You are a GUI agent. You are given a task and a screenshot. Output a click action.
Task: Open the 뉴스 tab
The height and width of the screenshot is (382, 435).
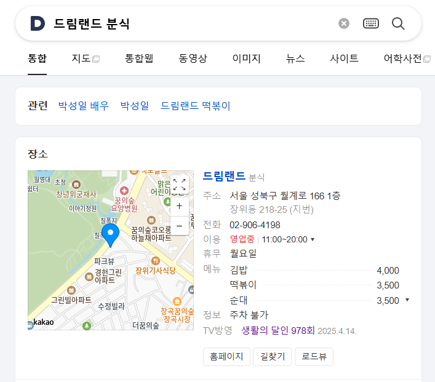(295, 58)
